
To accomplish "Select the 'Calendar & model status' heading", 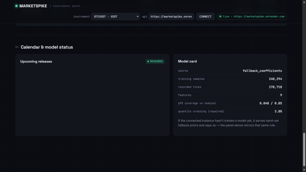I will pos(47,47).
